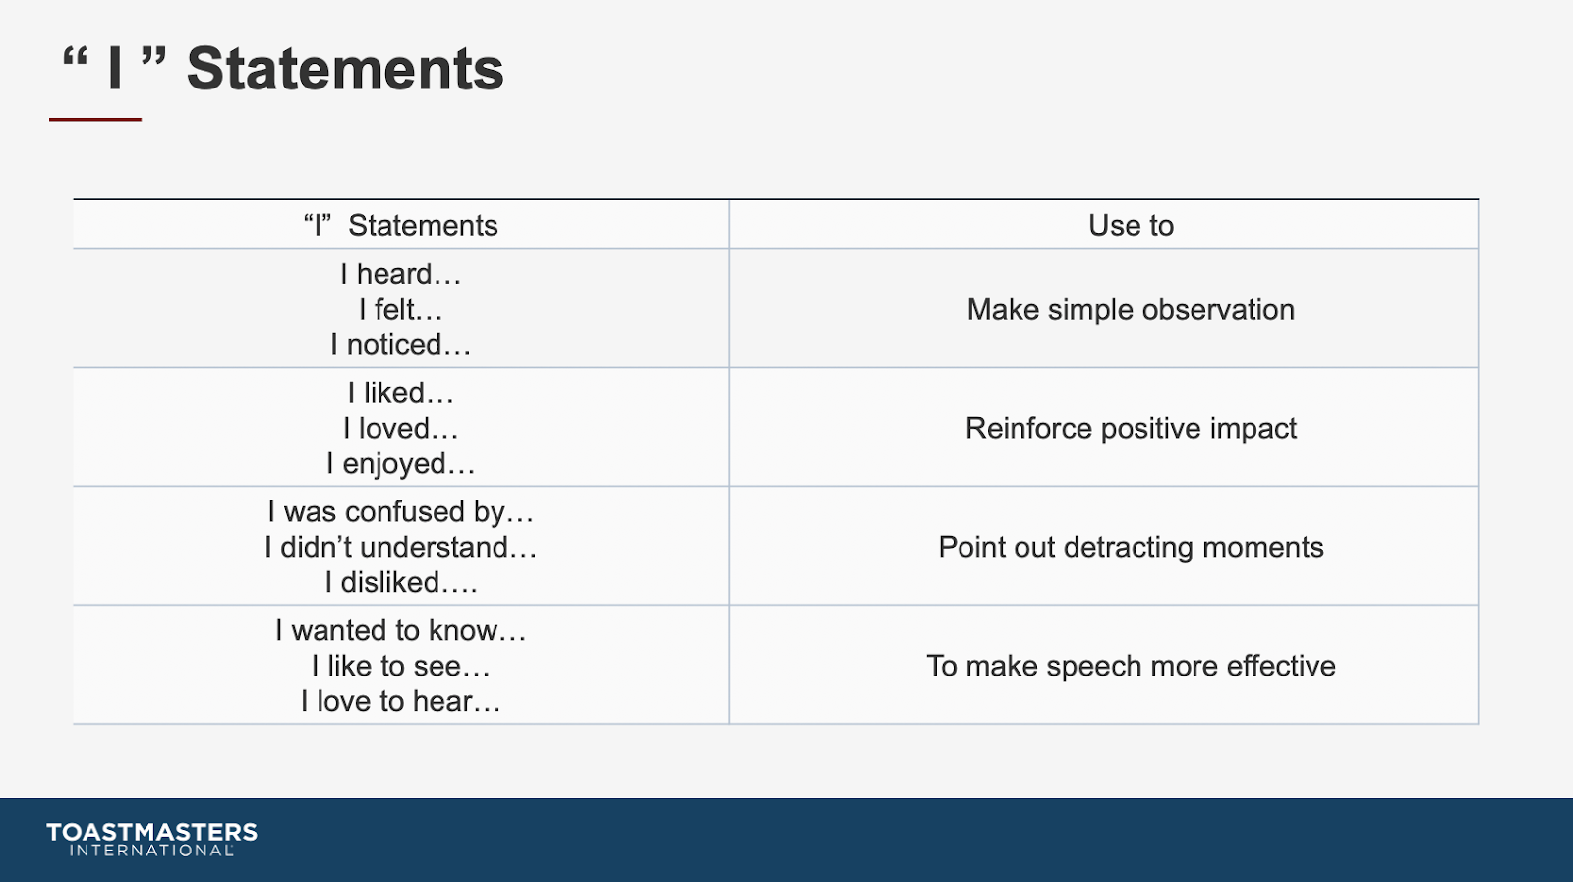The image size is (1573, 882).
Task: Click "I was confused by…" text
Action: pyautogui.click(x=401, y=512)
